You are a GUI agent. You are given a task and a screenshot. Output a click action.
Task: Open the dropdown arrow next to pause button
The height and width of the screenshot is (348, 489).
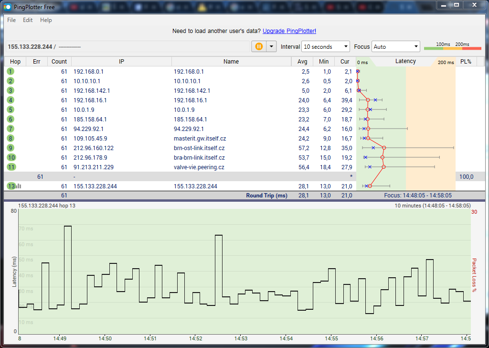[x=271, y=46]
